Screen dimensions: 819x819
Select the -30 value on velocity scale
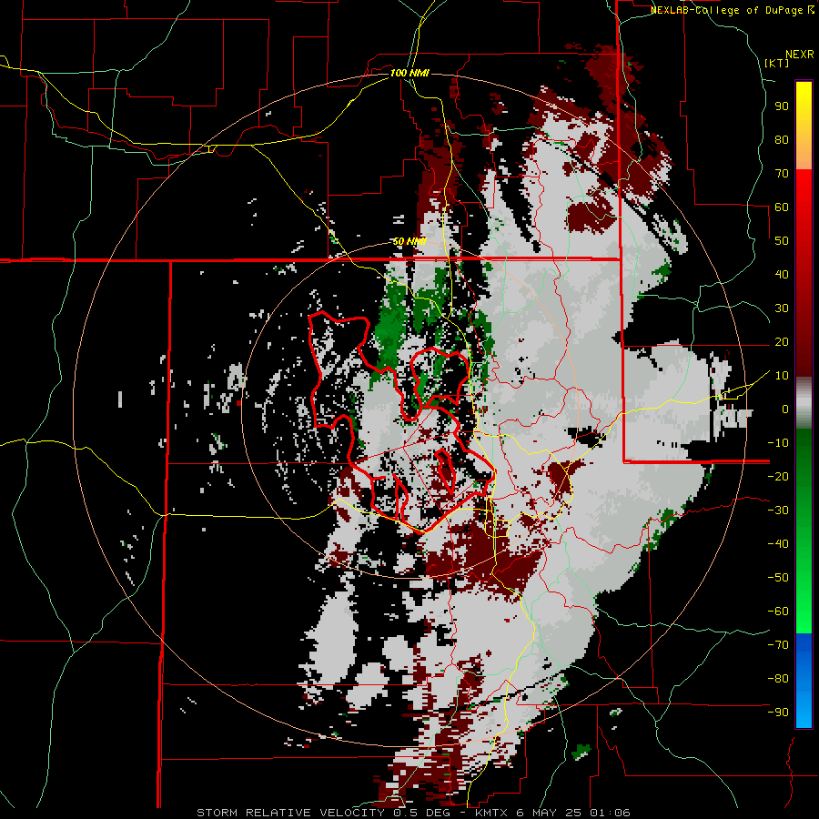(778, 511)
